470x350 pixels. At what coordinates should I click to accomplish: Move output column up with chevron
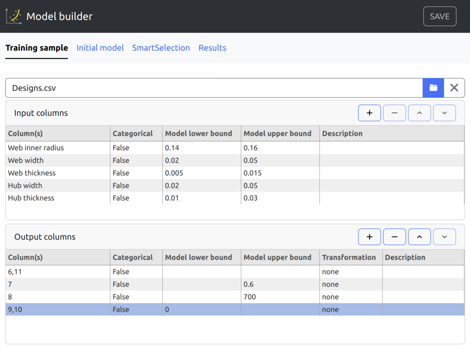tap(419, 237)
